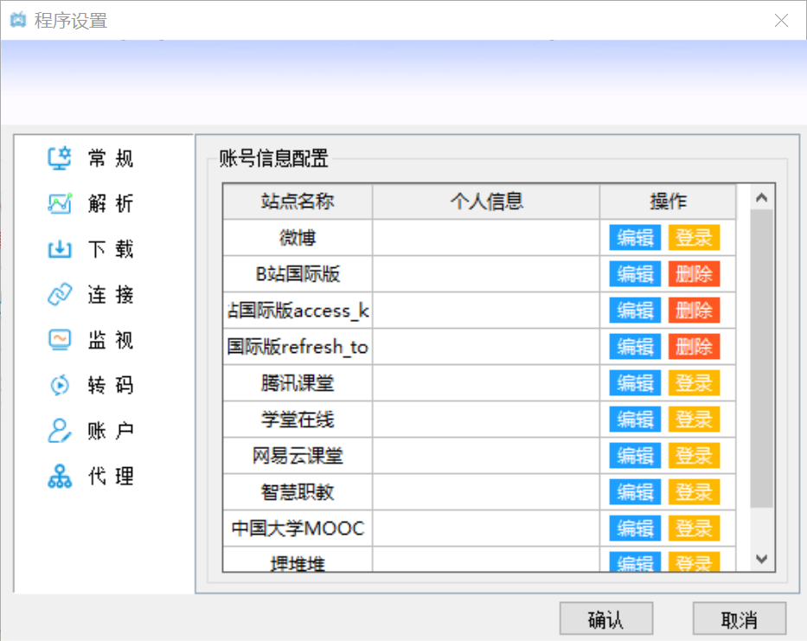Switch to the 账户 tab label
This screenshot has width=807, height=641.
point(111,431)
